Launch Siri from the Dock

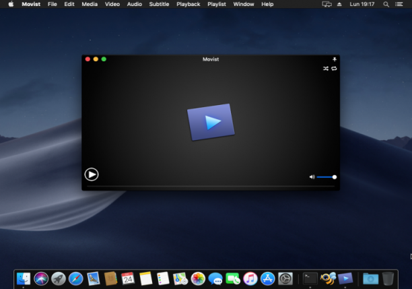click(41, 279)
